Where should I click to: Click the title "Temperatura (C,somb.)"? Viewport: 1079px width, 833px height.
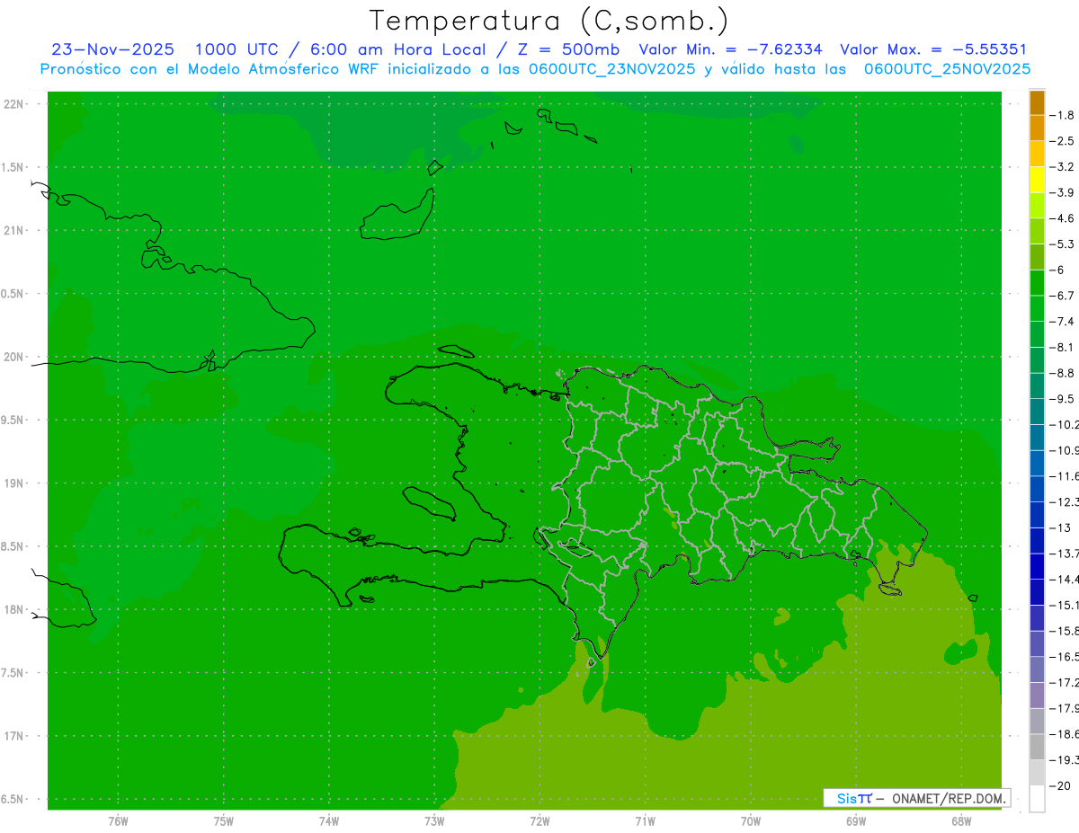(549, 21)
